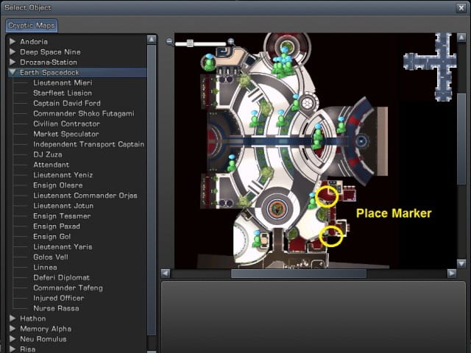
Task: Click the zoom out minus icon
Action: (x=170, y=42)
